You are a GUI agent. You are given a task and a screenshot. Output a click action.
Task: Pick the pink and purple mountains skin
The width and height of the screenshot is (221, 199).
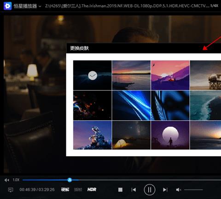pyautogui.click(x=170, y=75)
